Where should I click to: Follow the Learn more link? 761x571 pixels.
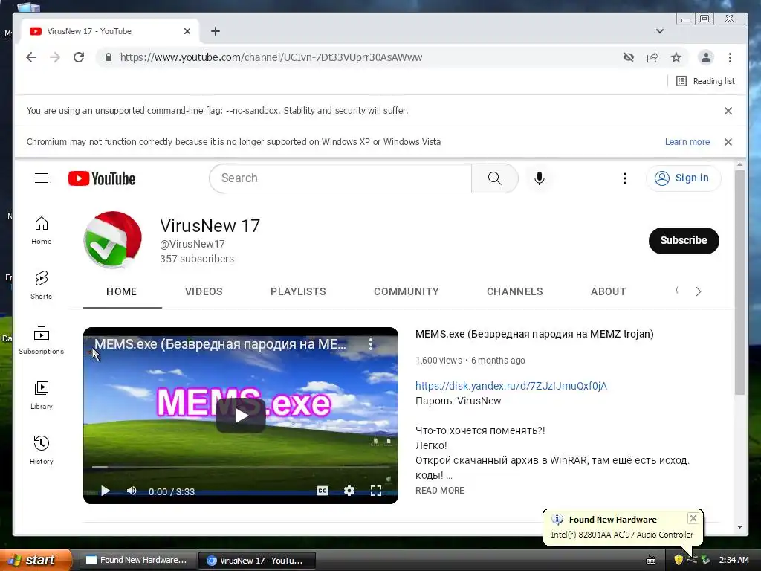(687, 142)
